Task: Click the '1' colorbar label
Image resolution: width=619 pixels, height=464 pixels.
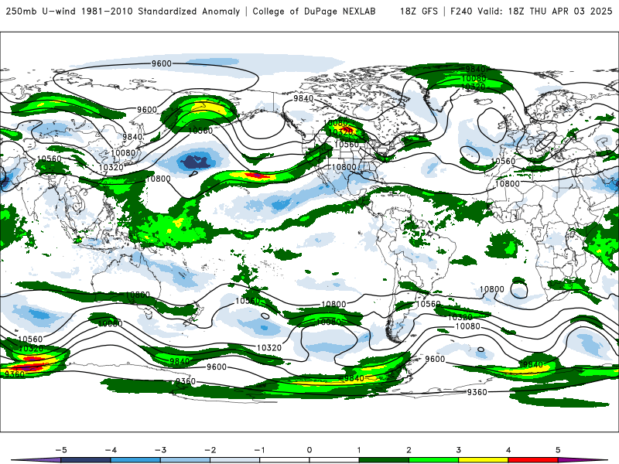Action: (x=359, y=450)
